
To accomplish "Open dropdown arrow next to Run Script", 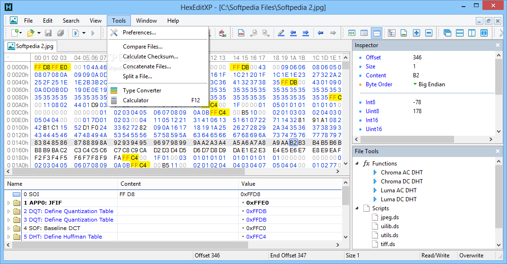I will [84, 33].
